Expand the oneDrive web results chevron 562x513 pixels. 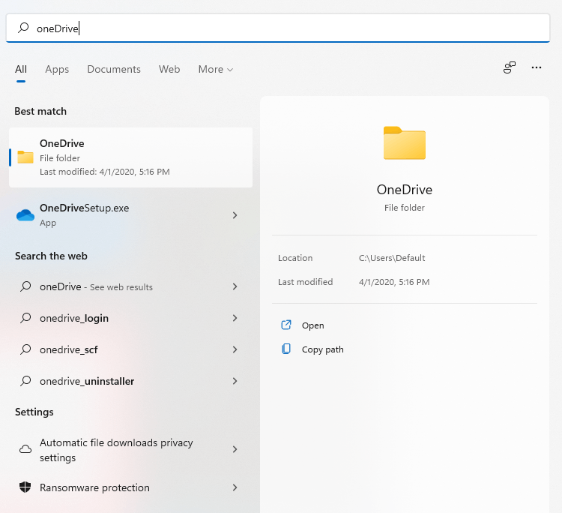click(x=235, y=286)
